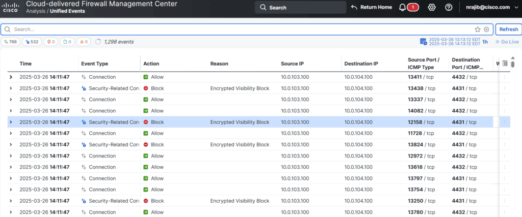
Task: Open row menu for source port 11728
Action: click(504, 133)
